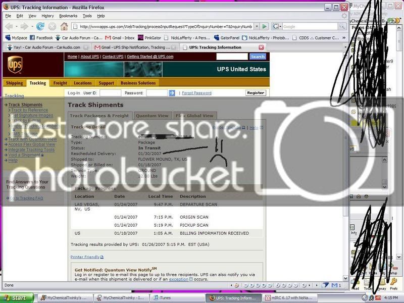Open the FaceBook bookmark
Viewport: 404px width, 303px height.
pyautogui.click(x=41, y=38)
